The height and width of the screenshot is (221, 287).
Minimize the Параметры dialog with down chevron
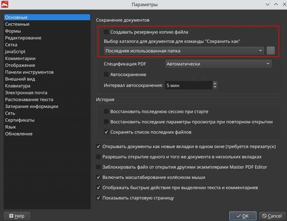[267, 4]
